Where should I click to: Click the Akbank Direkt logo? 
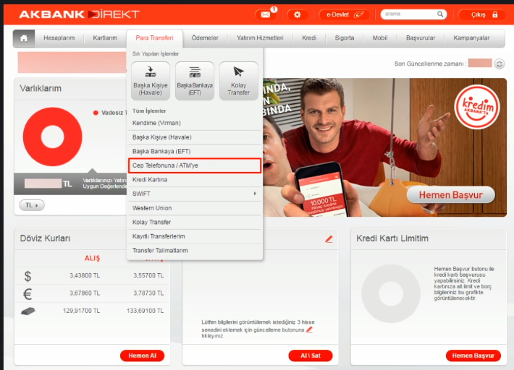coord(80,14)
